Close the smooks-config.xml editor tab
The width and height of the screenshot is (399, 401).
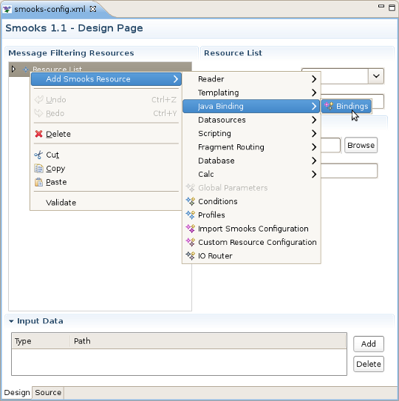pos(93,9)
